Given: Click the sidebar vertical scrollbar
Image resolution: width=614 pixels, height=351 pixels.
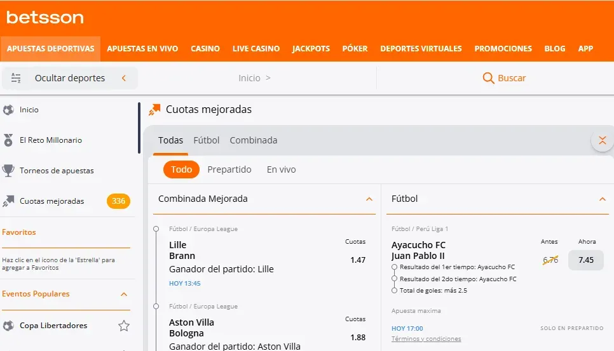Looking at the screenshot, I should click(x=139, y=128).
